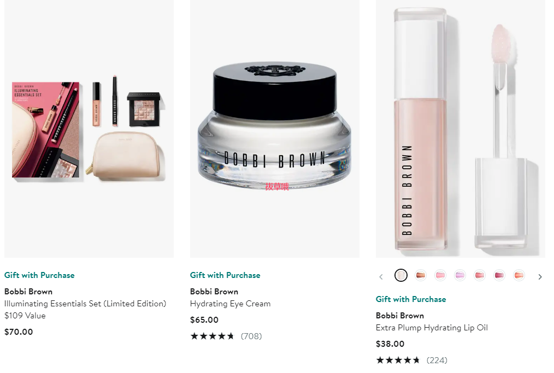The height and width of the screenshot is (373, 554).
Task: Pick the sixth berry lip oil swatch
Action: (x=499, y=275)
